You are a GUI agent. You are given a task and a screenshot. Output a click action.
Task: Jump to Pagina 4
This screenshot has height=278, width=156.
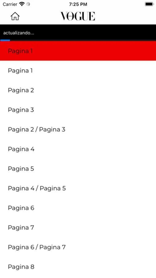point(78,149)
